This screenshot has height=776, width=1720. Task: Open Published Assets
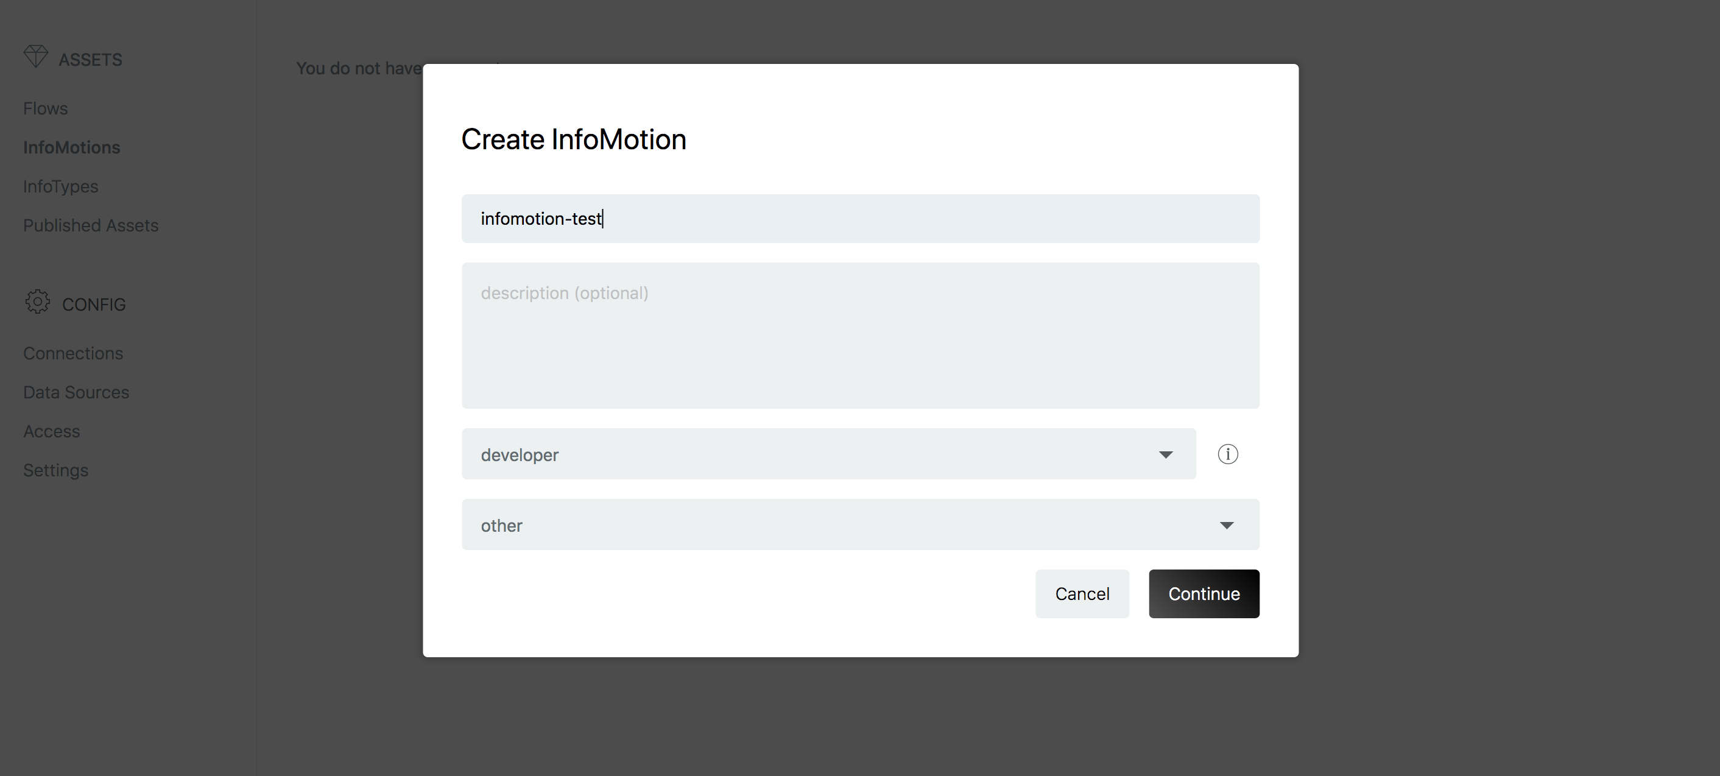[x=91, y=225]
